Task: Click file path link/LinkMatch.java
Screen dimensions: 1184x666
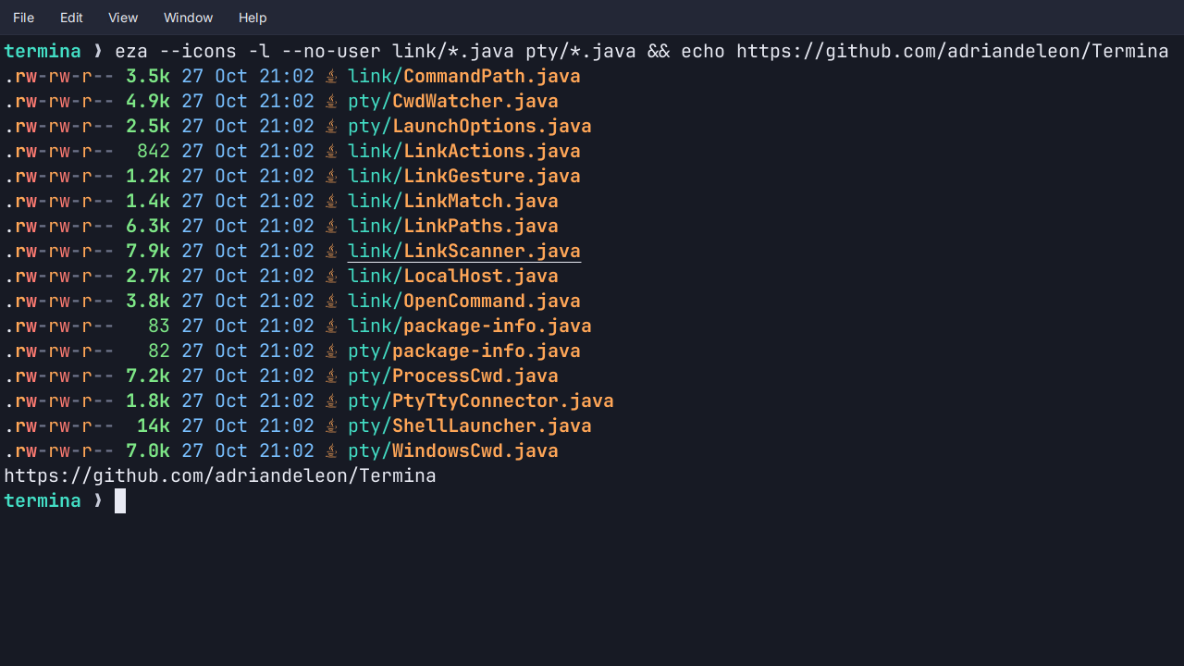Action: pyautogui.click(x=453, y=201)
